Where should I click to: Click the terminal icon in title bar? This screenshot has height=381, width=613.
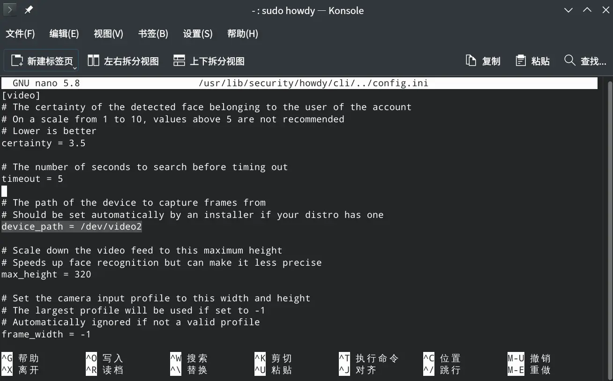coord(9,10)
